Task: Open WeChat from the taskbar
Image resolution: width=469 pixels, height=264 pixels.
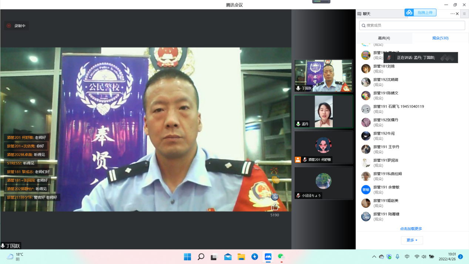Action: pos(281,256)
